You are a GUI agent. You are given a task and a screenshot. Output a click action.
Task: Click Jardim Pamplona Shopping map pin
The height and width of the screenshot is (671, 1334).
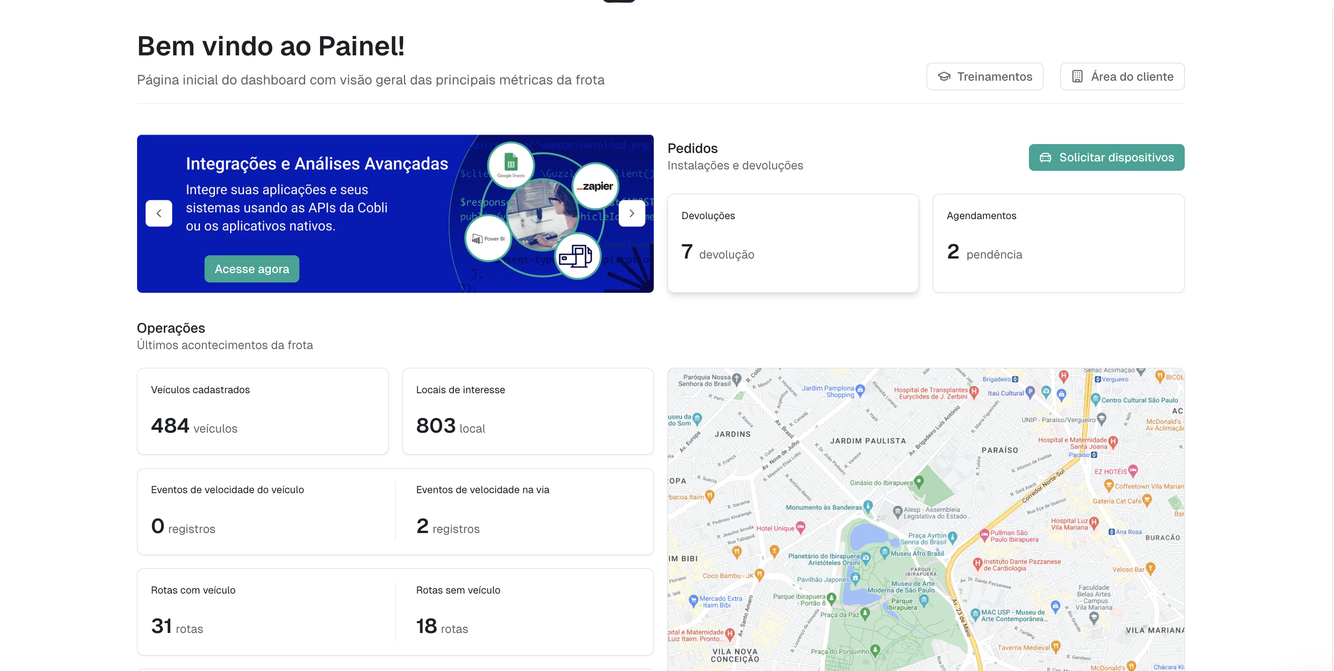(x=860, y=390)
